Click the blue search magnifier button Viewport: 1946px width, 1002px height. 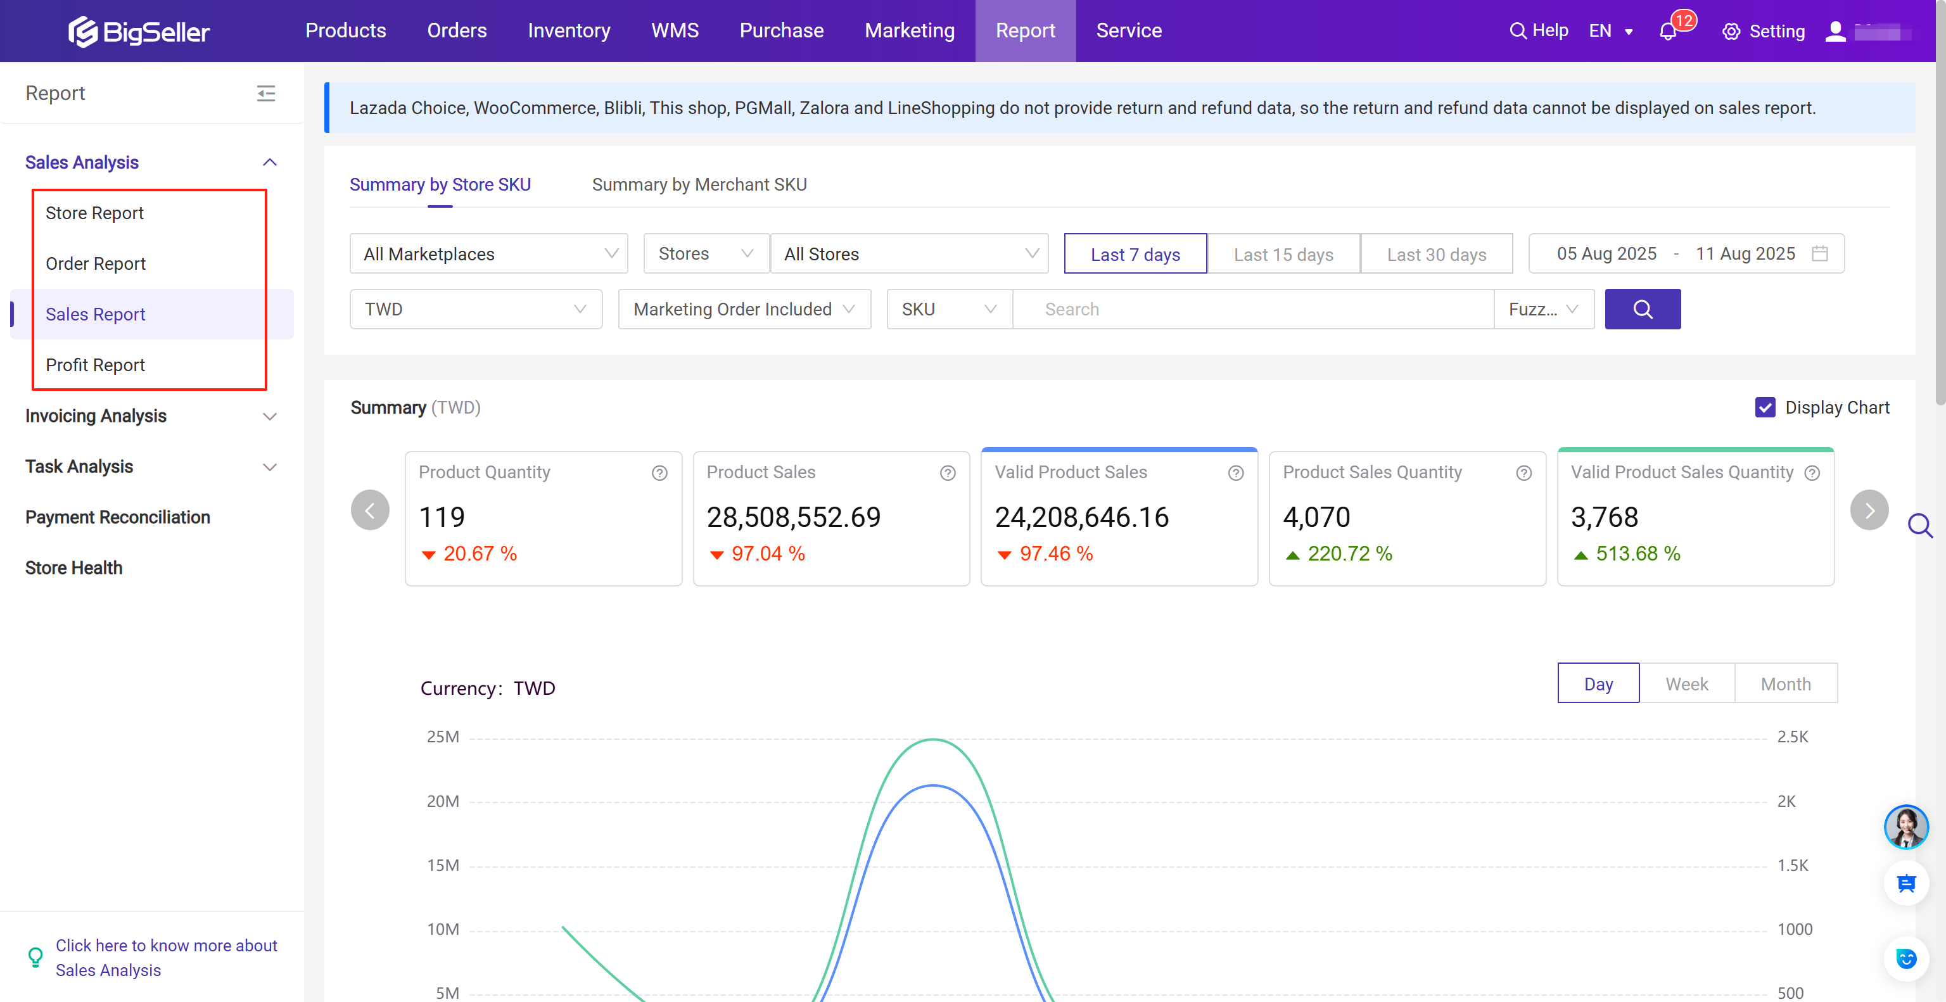point(1643,309)
